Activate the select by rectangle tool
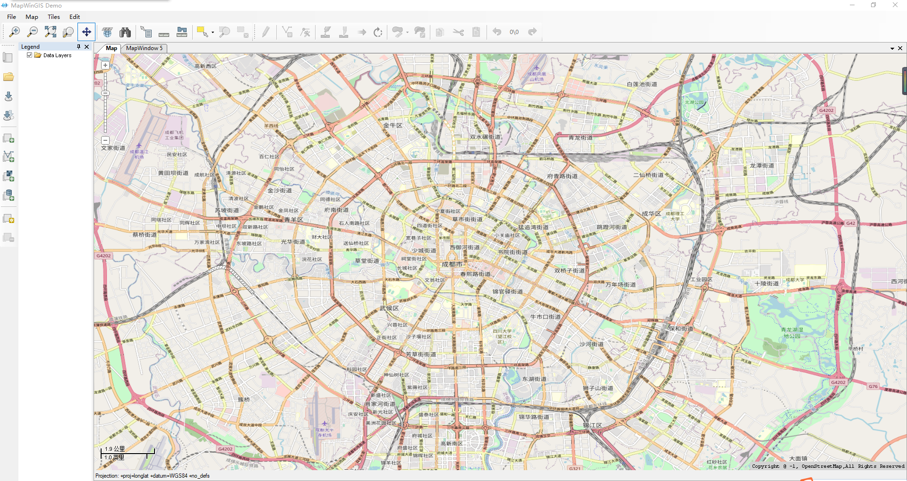Viewport: 907px width, 481px height. (x=202, y=32)
